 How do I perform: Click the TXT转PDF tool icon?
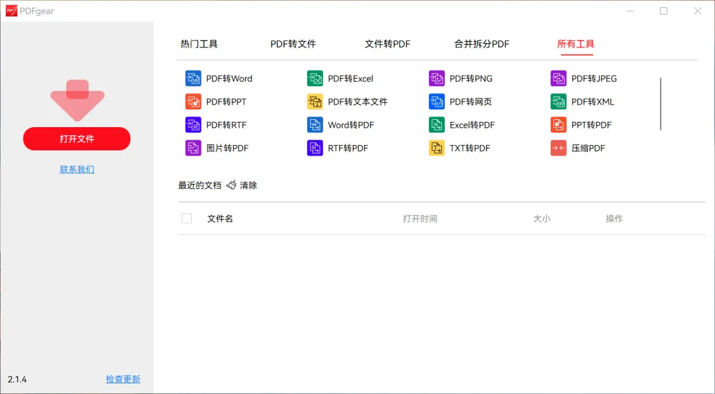[x=437, y=148]
